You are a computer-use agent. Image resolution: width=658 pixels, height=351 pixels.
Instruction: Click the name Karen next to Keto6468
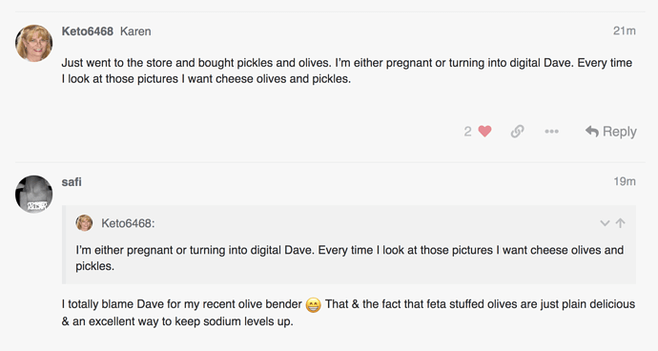coord(135,31)
